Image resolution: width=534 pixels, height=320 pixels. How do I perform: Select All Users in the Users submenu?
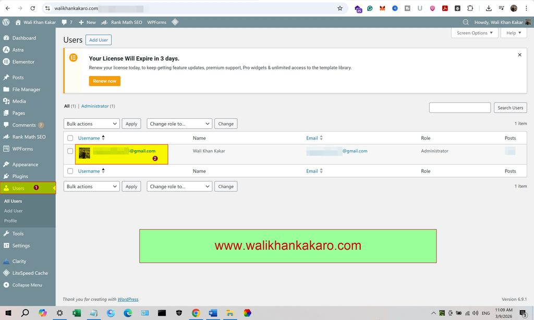[13, 201]
